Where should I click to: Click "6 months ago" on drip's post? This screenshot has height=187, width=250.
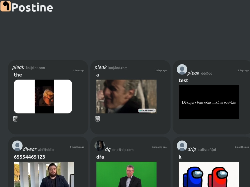[x=242, y=147]
